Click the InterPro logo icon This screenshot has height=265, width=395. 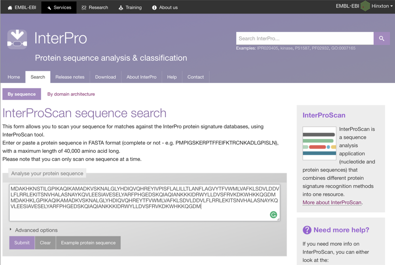17,39
